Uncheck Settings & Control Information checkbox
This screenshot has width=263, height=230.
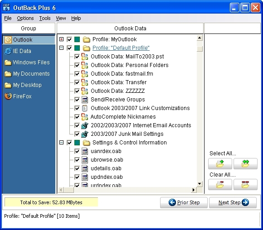point(69,143)
